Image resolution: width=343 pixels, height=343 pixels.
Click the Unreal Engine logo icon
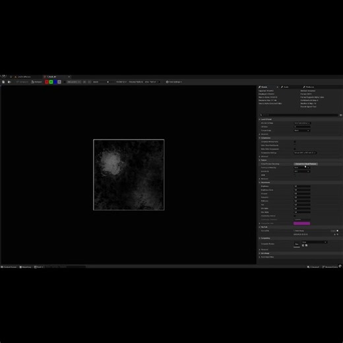point(3,77)
